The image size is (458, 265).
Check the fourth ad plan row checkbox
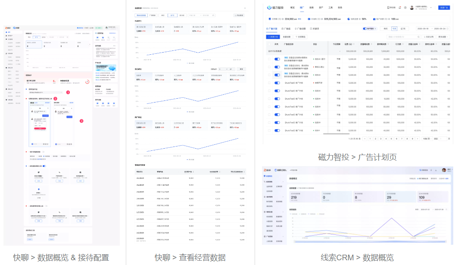click(269, 83)
